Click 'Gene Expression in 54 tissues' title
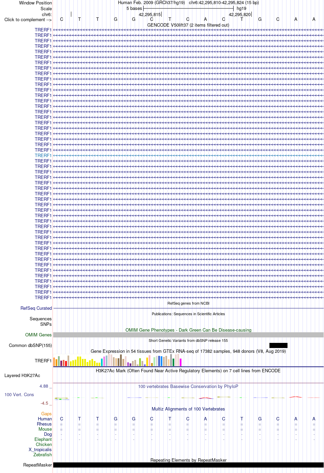The image size is (324, 473). click(x=188, y=351)
